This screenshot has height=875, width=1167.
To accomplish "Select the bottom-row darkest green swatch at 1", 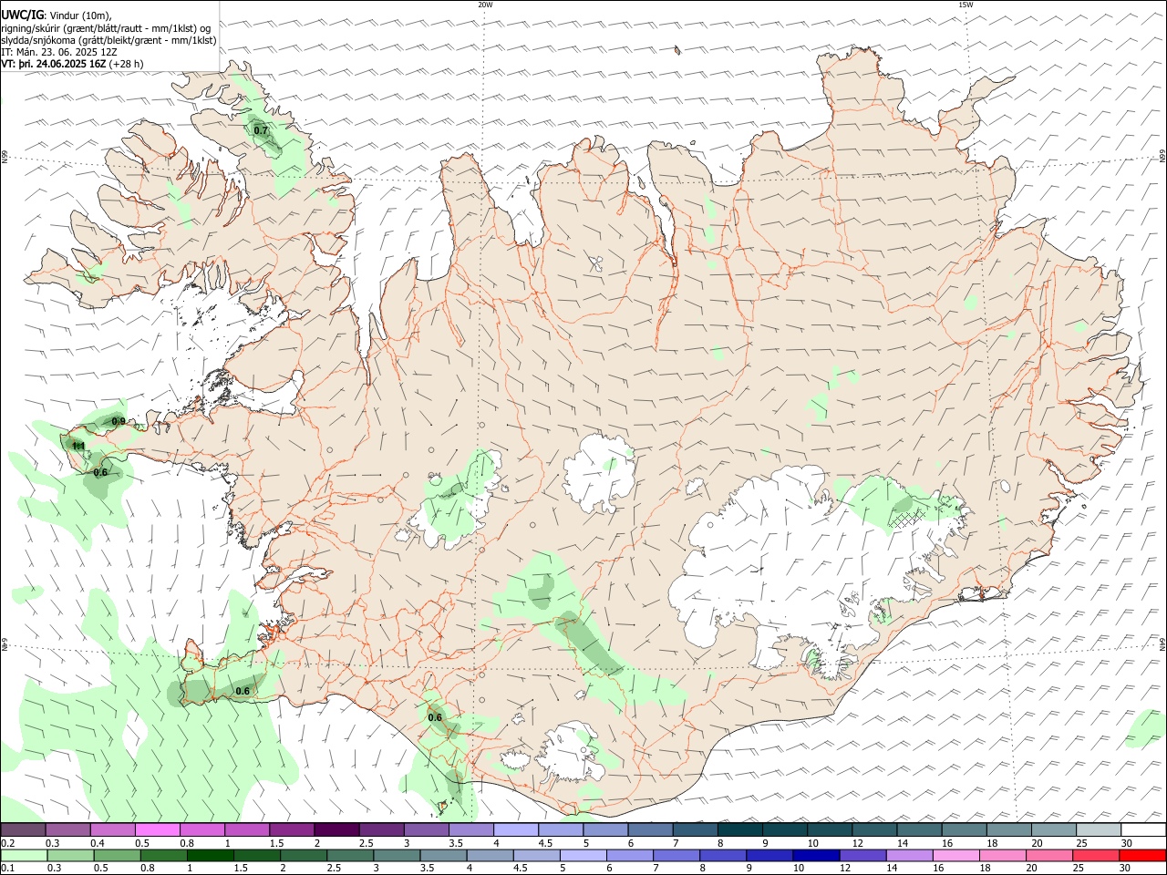I will pyautogui.click(x=212, y=855).
